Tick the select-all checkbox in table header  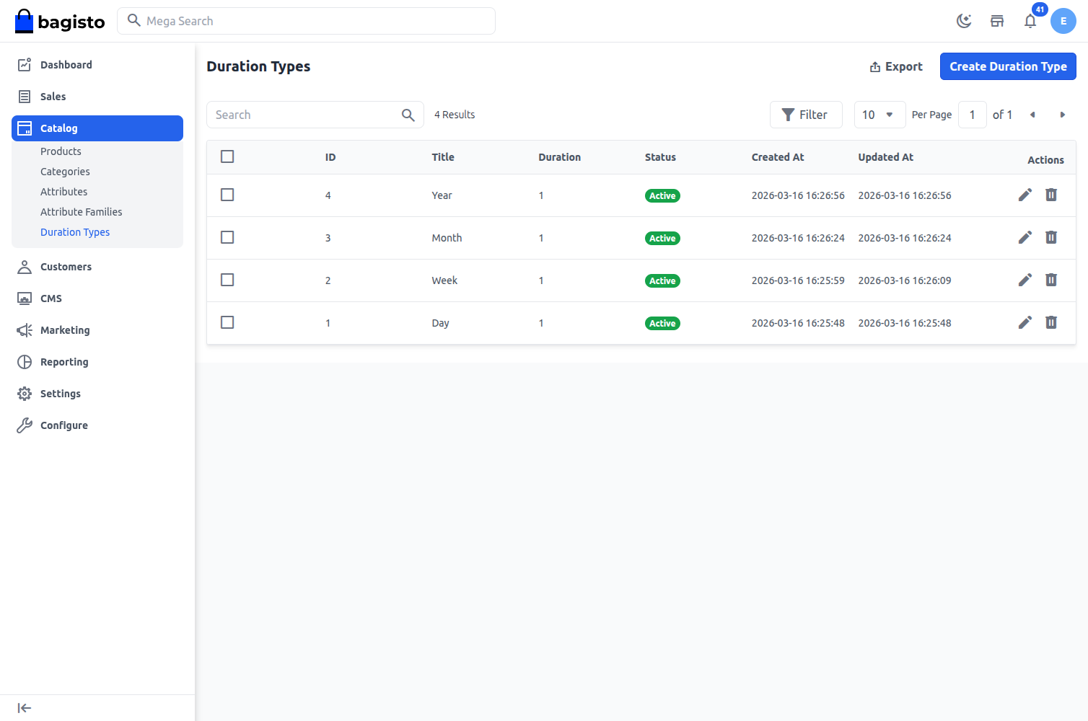tap(227, 156)
